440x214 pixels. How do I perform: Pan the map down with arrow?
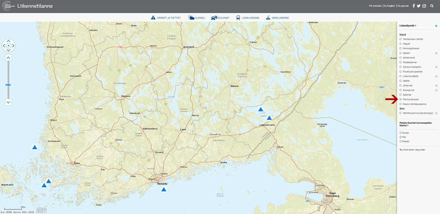[x=8, y=50]
